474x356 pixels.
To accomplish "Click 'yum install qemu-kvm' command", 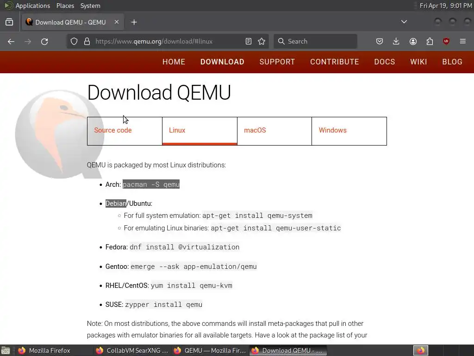I will pos(192,286).
